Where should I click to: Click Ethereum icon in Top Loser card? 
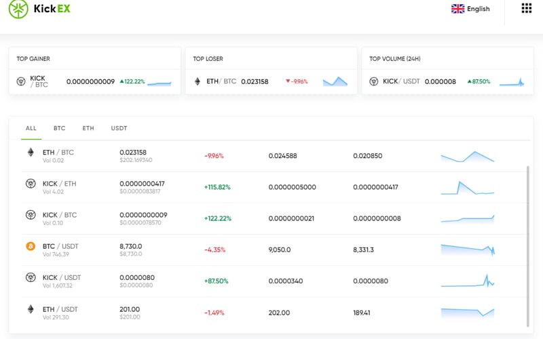click(198, 81)
